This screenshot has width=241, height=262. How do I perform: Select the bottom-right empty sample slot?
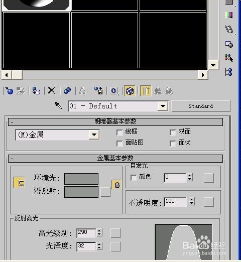pos(173,40)
